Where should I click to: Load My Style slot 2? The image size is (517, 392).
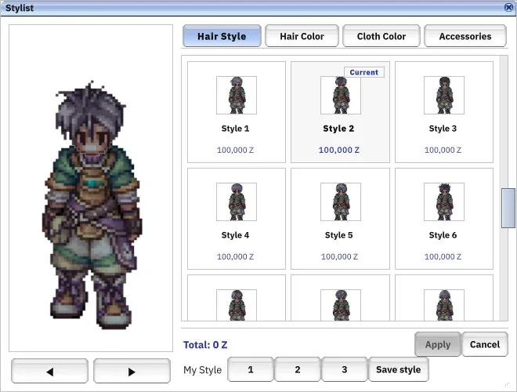tap(298, 369)
